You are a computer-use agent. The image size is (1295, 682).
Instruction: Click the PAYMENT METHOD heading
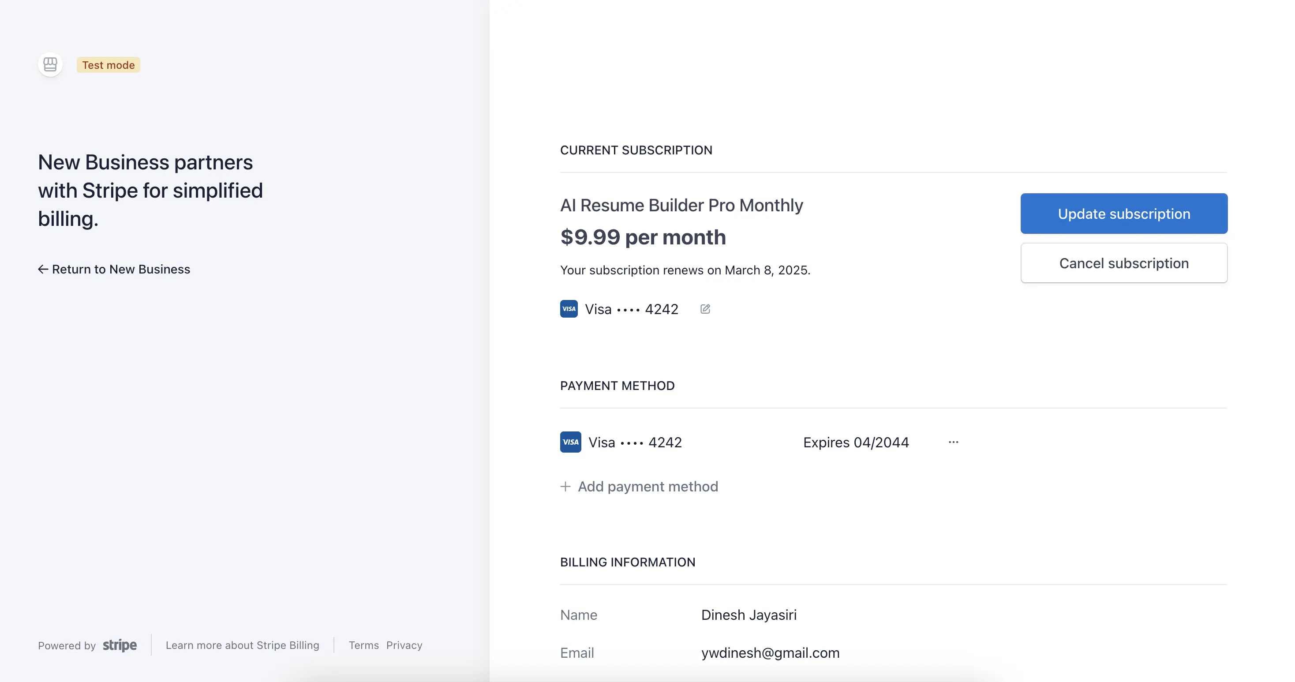point(618,386)
